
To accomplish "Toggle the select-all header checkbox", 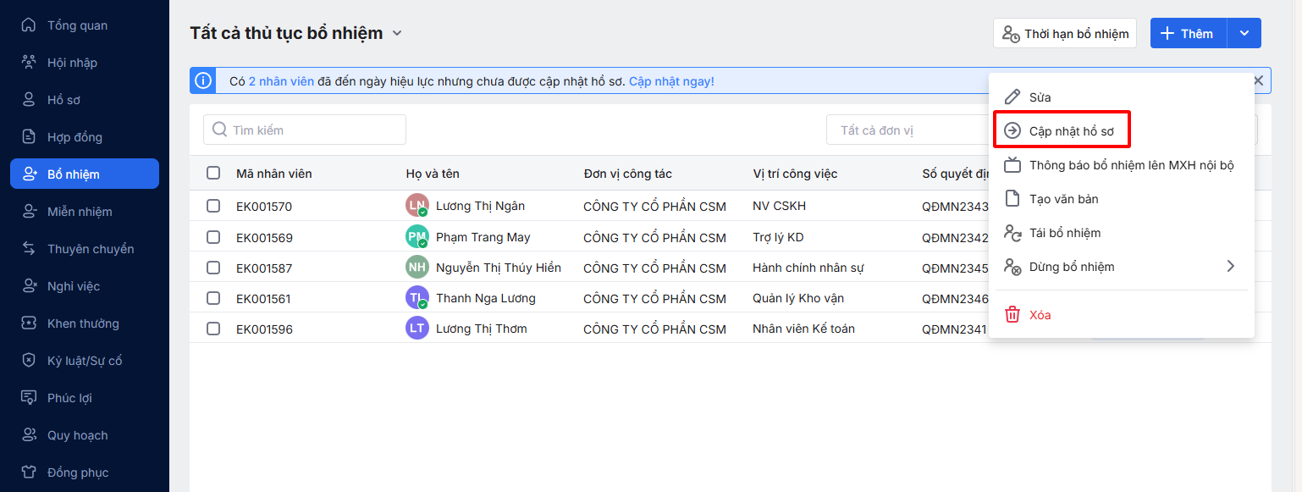I will tap(213, 174).
